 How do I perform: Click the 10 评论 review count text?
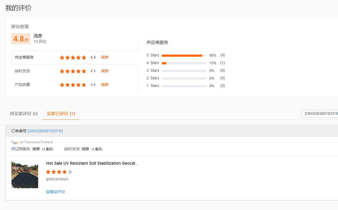click(40, 41)
